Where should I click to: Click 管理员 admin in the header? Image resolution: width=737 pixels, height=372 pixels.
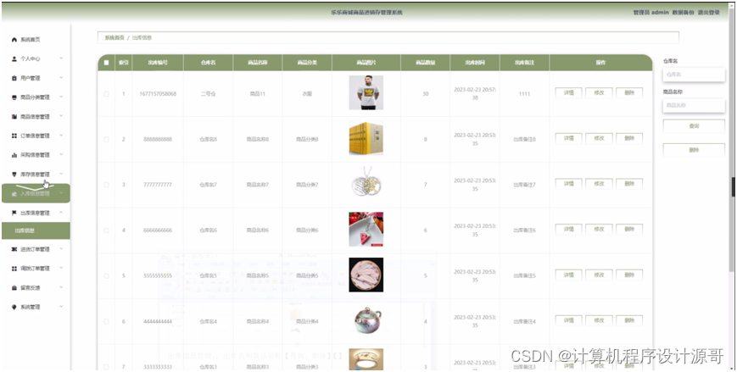[x=650, y=13]
